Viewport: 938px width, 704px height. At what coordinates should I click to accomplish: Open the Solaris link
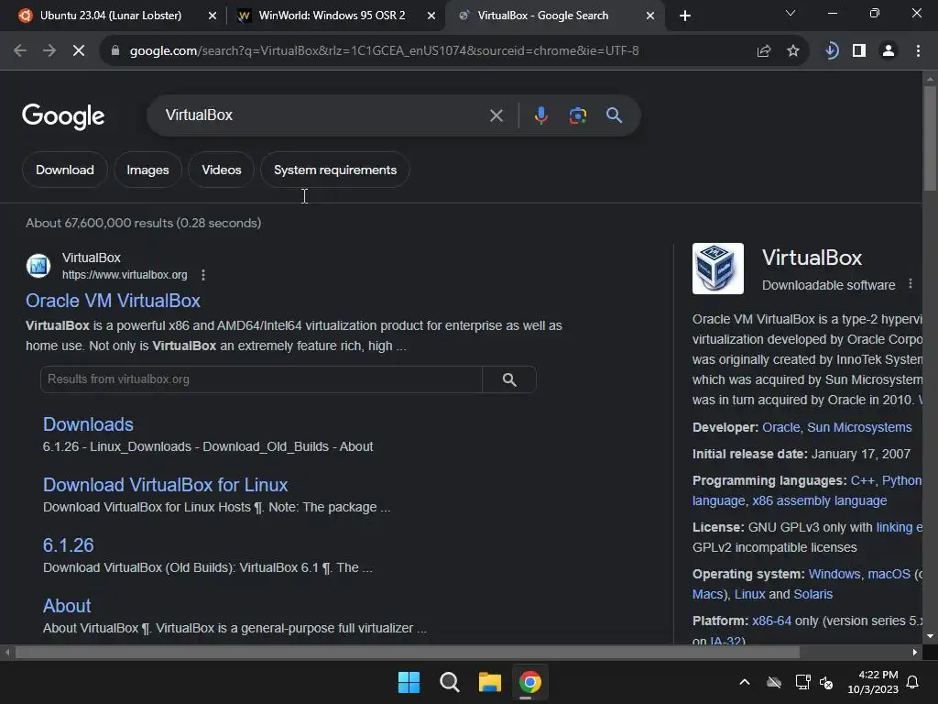click(x=813, y=594)
